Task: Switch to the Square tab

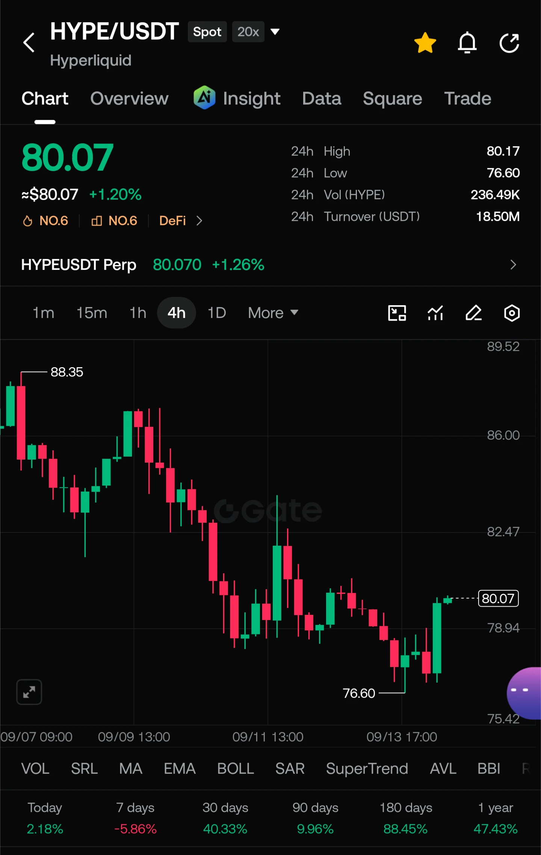Action: click(393, 98)
